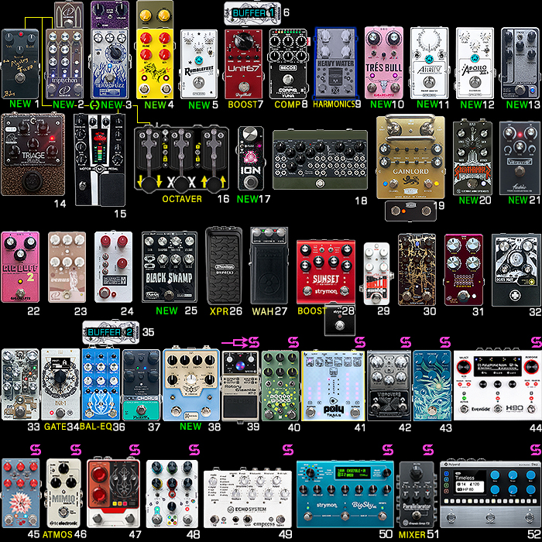This screenshot has width=542, height=542.
Task: Select the yellow pedal with red knobs numbered 4
Action: point(155,63)
